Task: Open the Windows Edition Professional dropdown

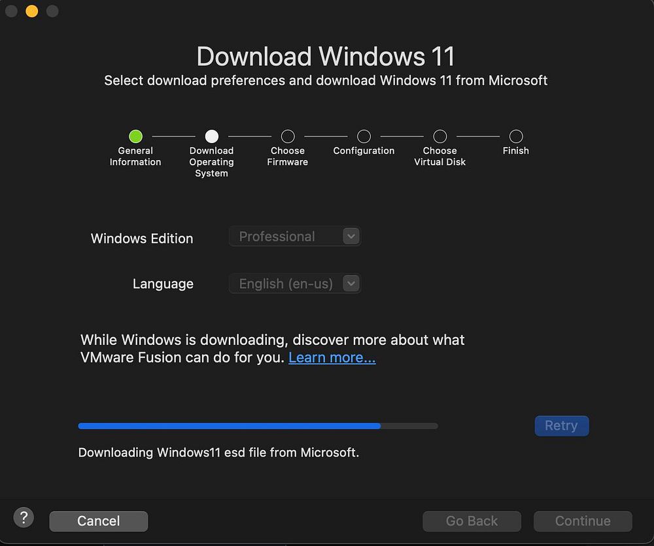Action: click(295, 236)
